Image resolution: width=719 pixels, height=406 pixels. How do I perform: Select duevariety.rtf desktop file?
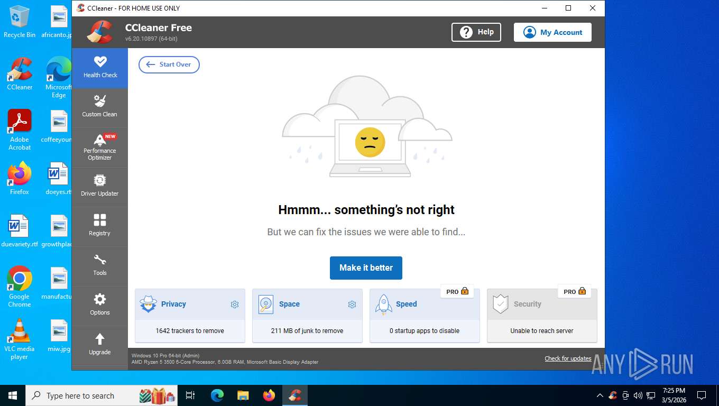(20, 231)
